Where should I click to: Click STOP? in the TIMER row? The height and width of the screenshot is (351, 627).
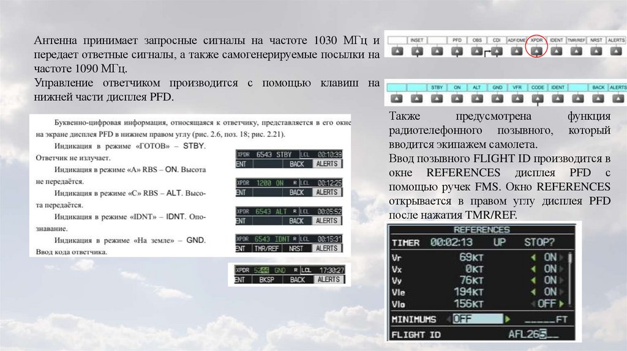tap(539, 242)
